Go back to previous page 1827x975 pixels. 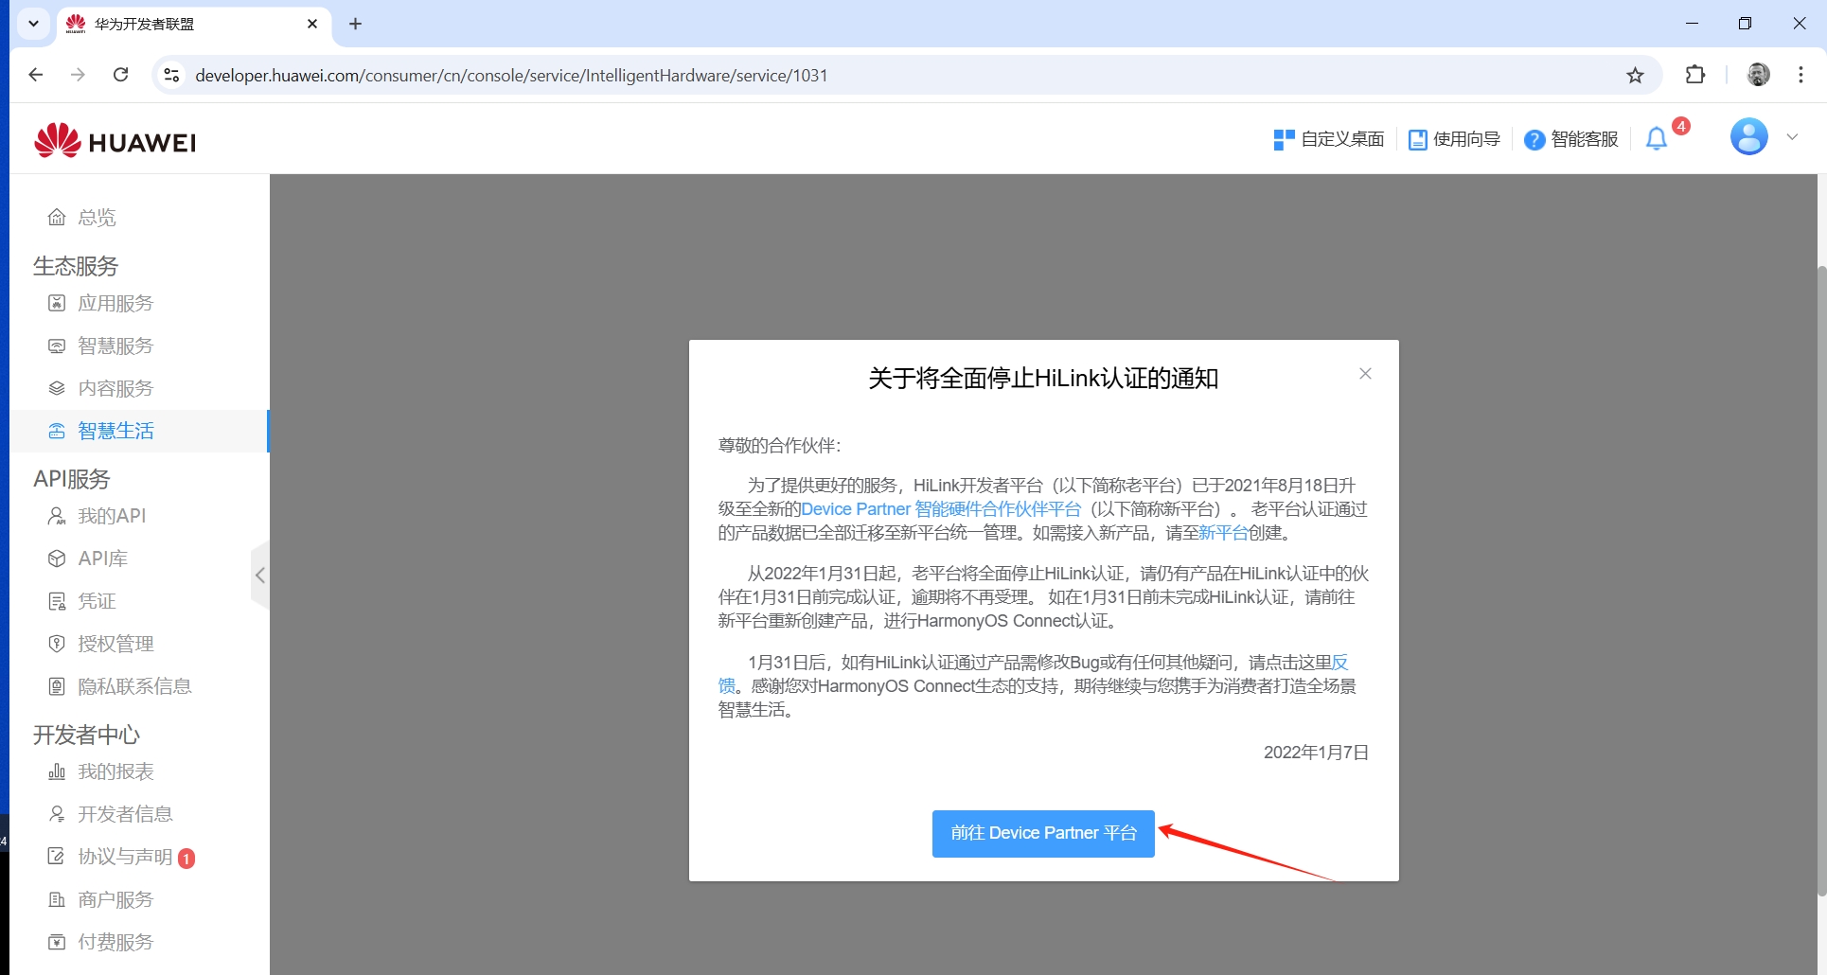tap(36, 75)
